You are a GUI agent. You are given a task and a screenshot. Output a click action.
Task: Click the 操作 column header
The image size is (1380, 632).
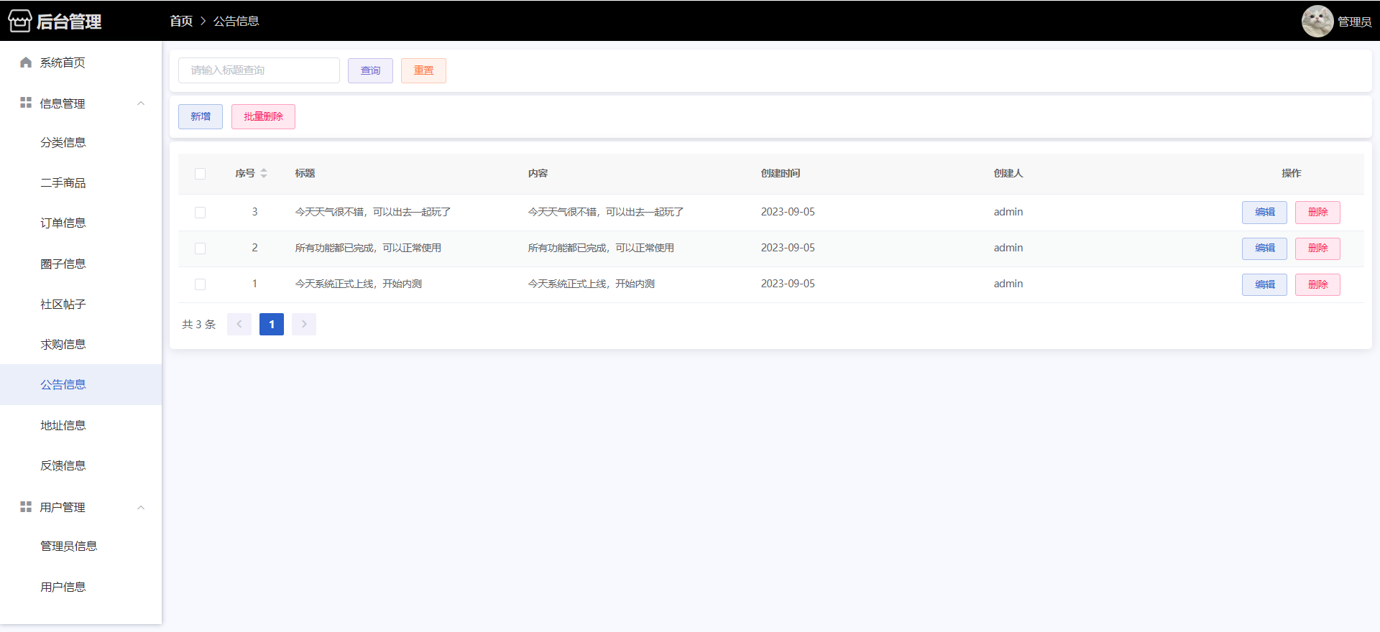1291,173
